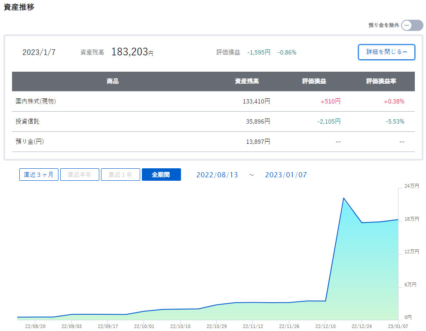Collapse details with 詳細を閉じる button
The height and width of the screenshot is (331, 426).
coord(386,52)
